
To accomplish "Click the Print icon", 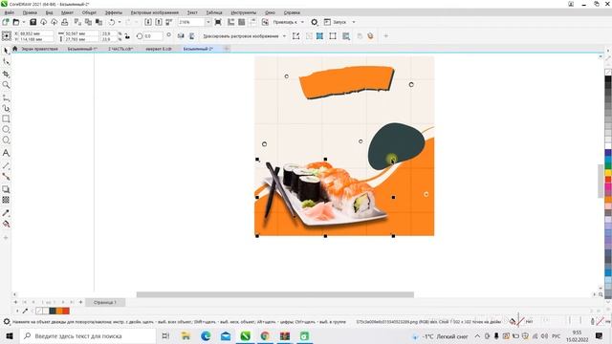I will click(65, 22).
